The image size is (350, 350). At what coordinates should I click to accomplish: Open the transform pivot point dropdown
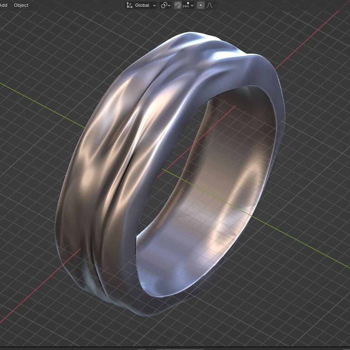coord(166,5)
